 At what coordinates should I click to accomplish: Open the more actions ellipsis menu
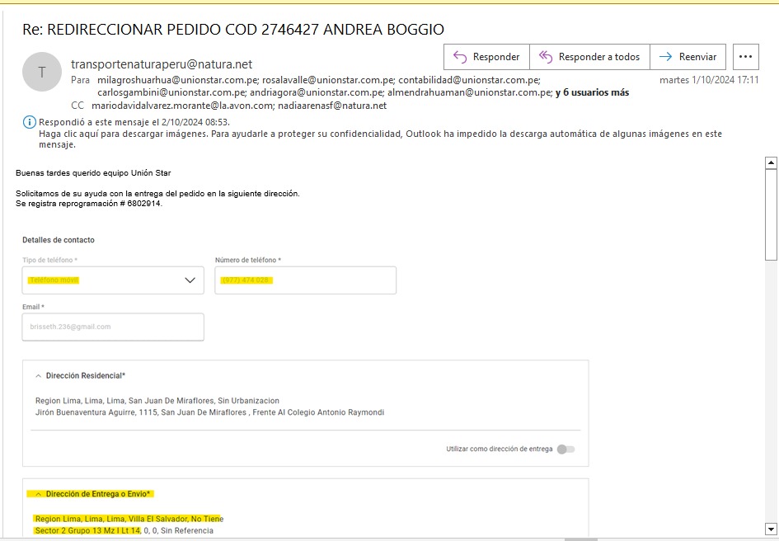[745, 57]
